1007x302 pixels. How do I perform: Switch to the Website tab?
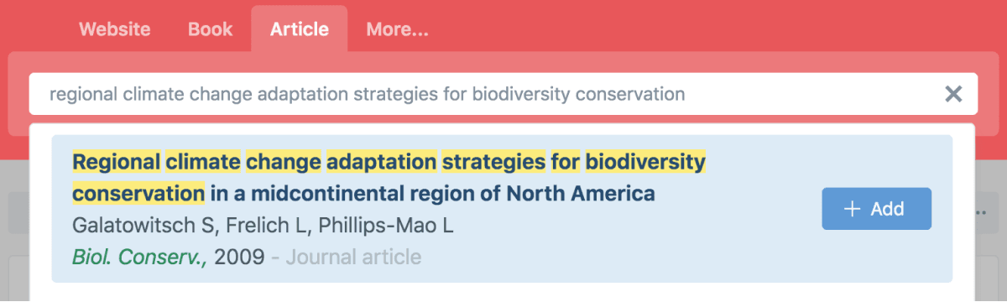(x=115, y=29)
